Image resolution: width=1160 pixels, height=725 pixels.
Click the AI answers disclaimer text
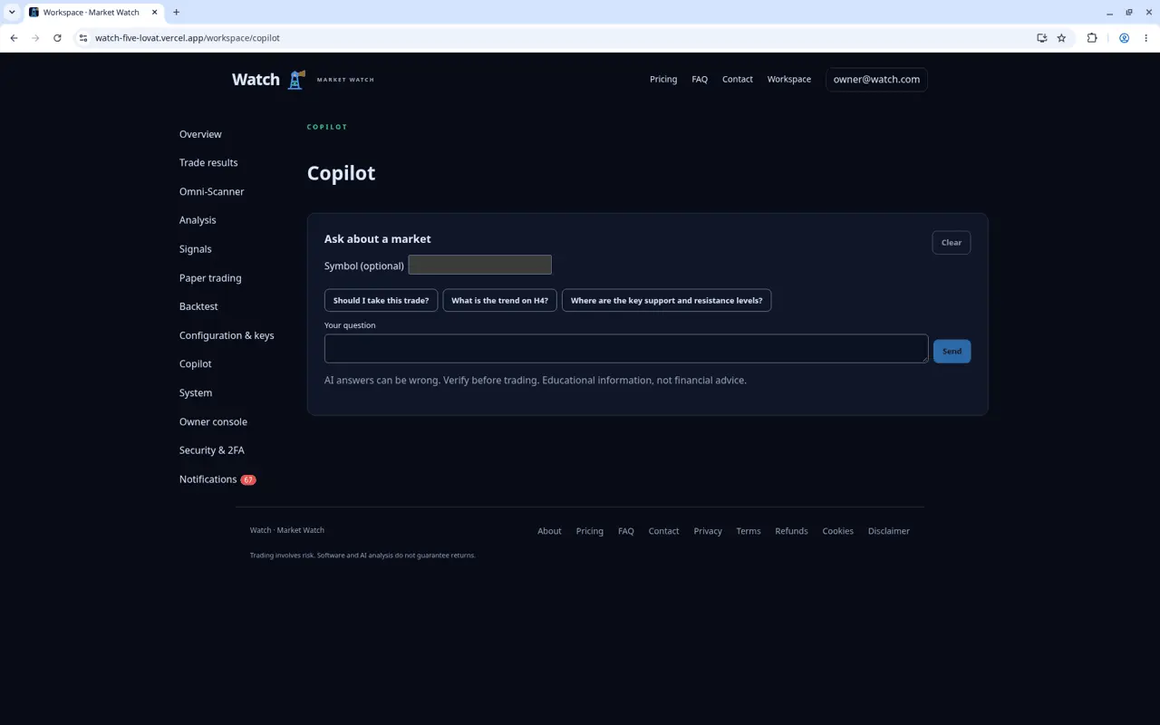point(536,381)
